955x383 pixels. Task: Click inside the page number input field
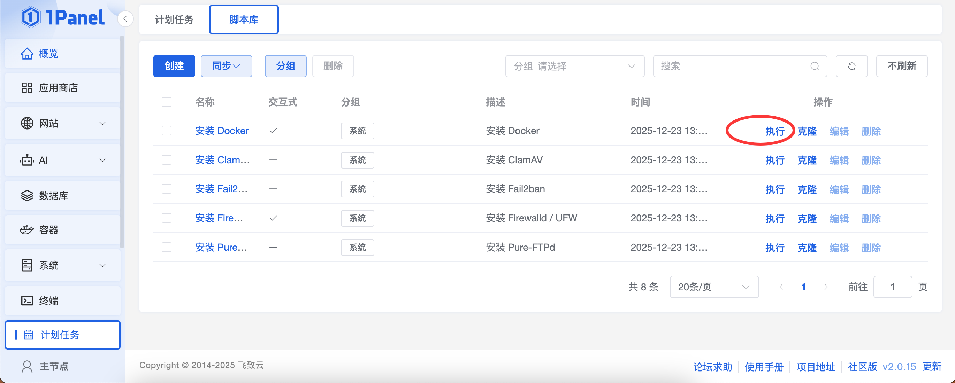tap(893, 287)
